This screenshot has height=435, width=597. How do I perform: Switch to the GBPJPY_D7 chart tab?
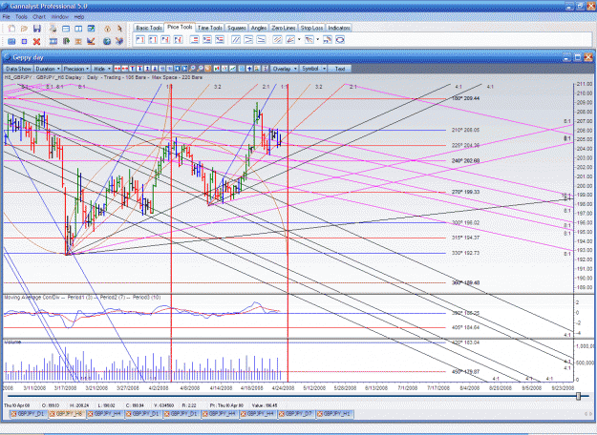click(297, 414)
